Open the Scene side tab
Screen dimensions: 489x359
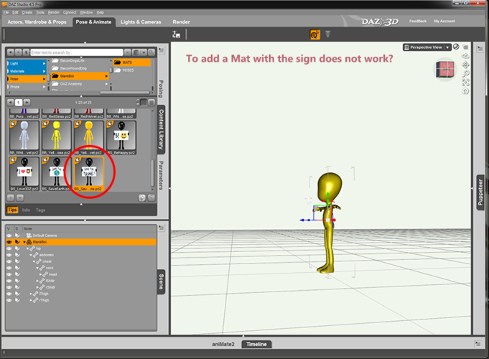click(161, 281)
